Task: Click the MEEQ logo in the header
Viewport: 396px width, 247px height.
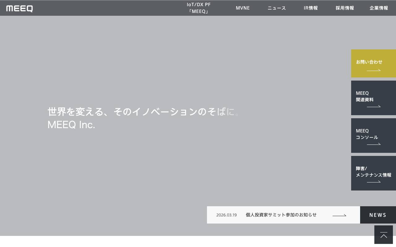Action: point(19,8)
